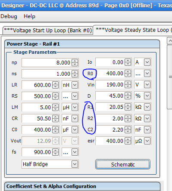Click the vertical scrollbar thumb
The image size is (172, 191).
coord(170,77)
